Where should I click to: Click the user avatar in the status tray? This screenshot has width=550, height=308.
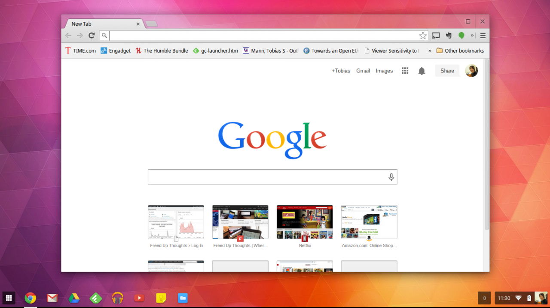point(541,298)
